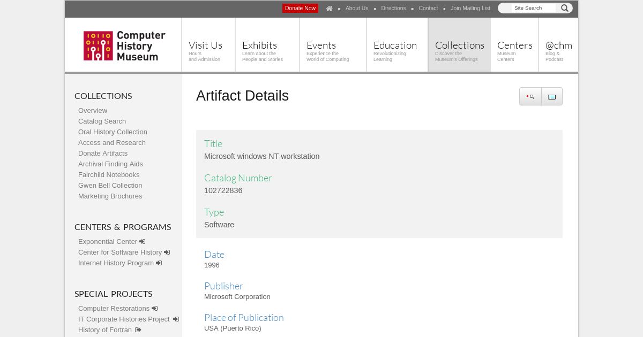Click the publisher value Microsoft Corporation
Viewport: 643px width, 337px height.
click(237, 297)
